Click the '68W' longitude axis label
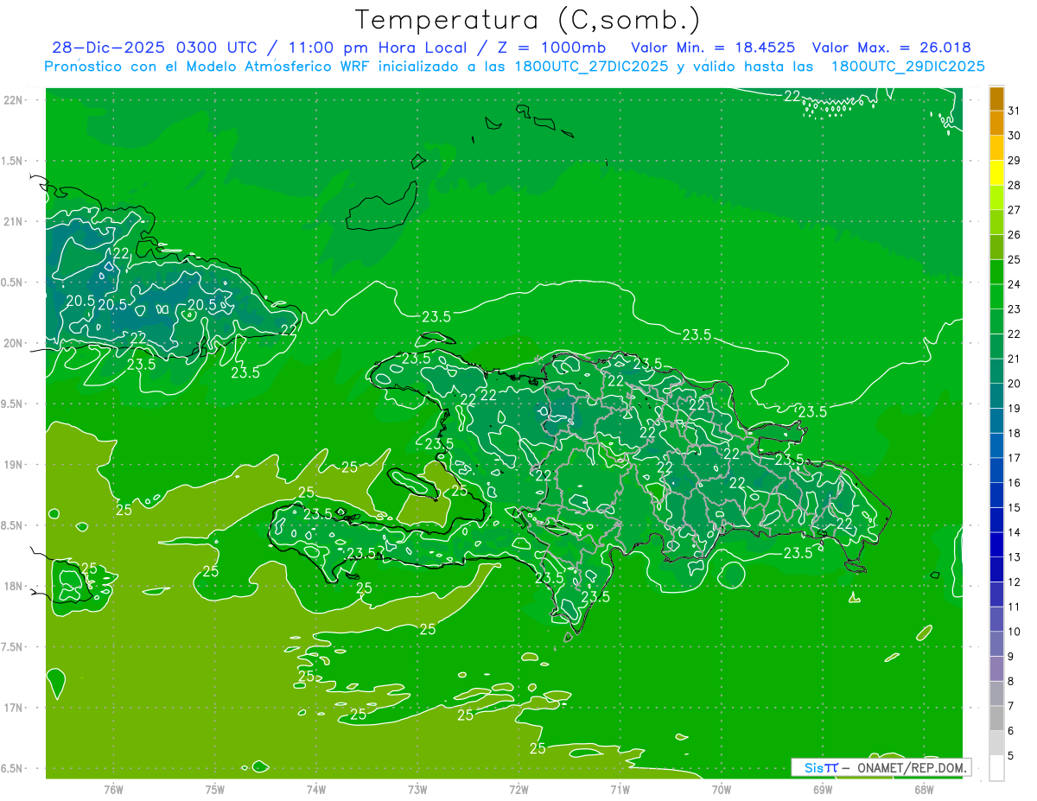Viewport: 1037px width, 801px height. pyautogui.click(x=924, y=790)
